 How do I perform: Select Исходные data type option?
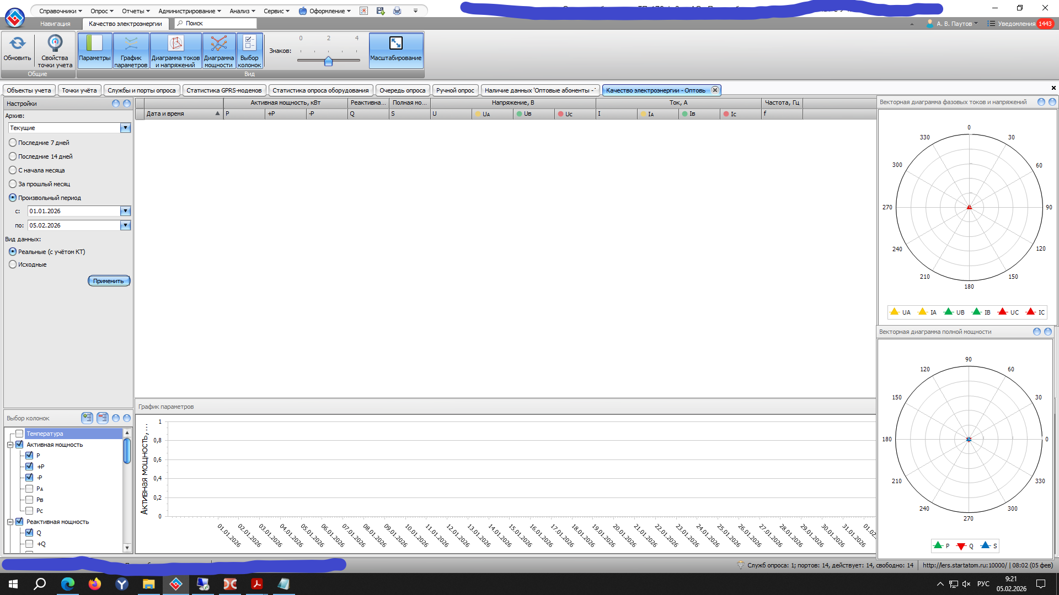[x=13, y=264]
